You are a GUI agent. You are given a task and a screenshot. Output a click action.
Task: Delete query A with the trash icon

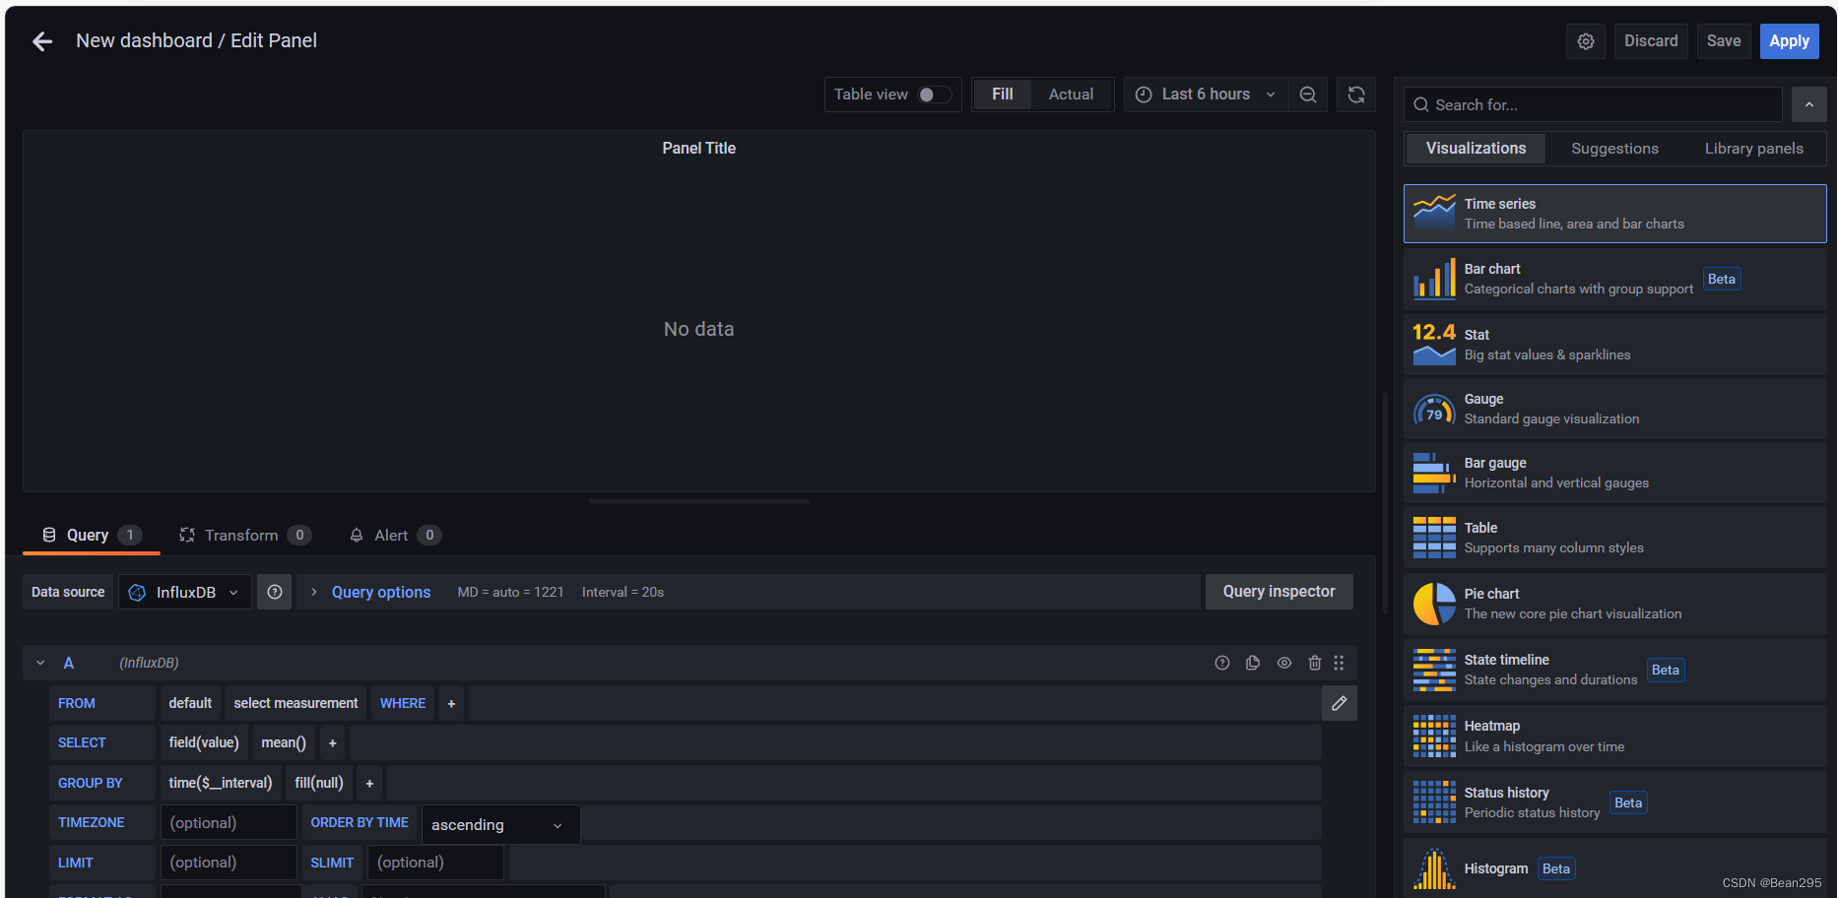click(x=1314, y=663)
